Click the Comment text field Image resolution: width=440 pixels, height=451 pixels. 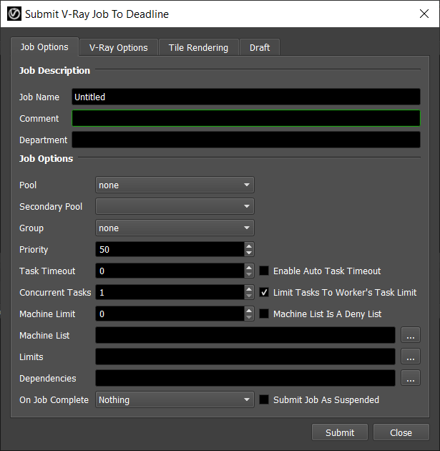pyautogui.click(x=245, y=119)
